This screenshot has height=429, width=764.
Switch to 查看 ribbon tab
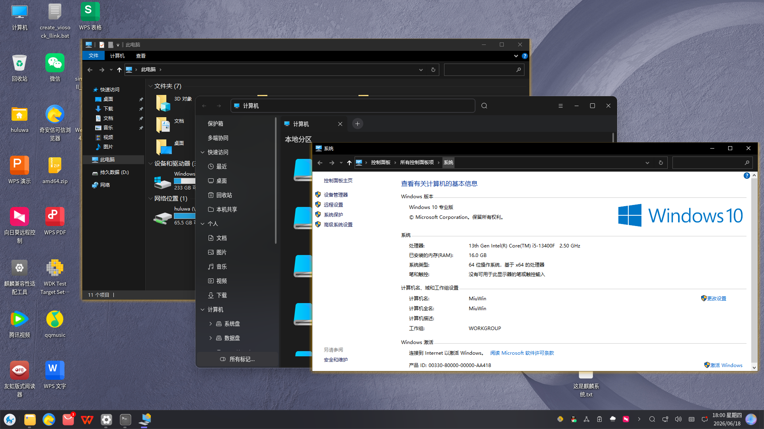coord(141,56)
